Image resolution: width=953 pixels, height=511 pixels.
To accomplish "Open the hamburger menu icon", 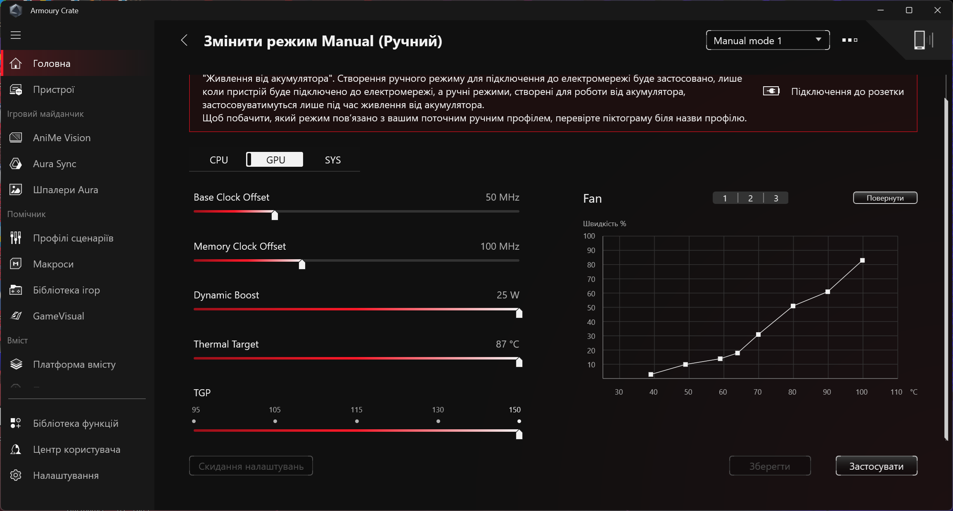I will 16,35.
